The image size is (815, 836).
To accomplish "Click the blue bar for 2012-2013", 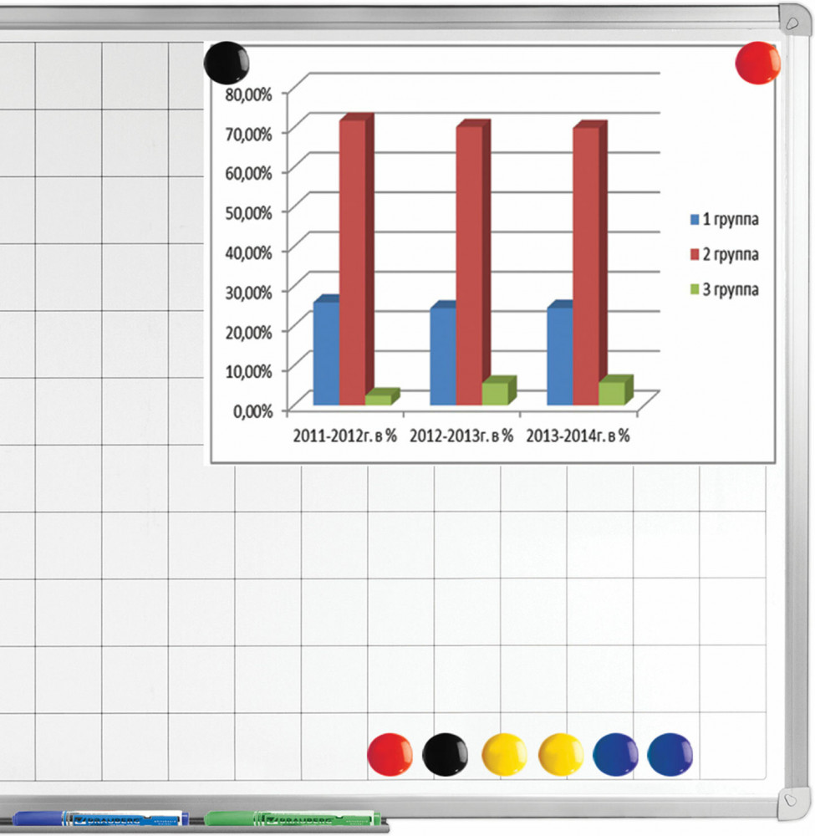I will [x=443, y=355].
